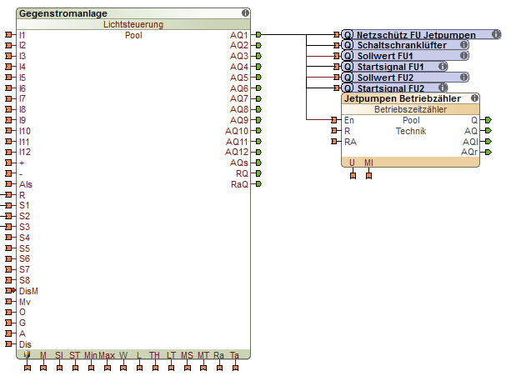Click info icon on Jetpumpen Betriebszähler block
Image resolution: width=516 pixels, height=376 pixels.
coord(475,98)
